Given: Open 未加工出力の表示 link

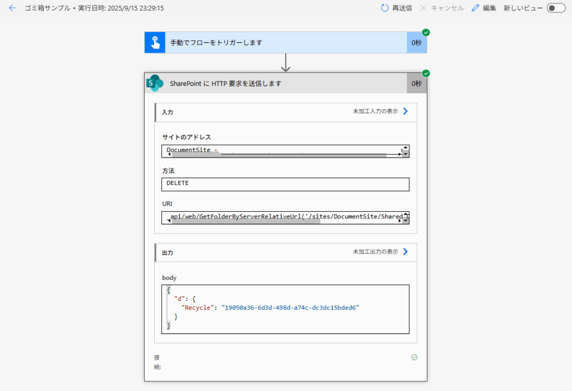Looking at the screenshot, I should pos(375,252).
